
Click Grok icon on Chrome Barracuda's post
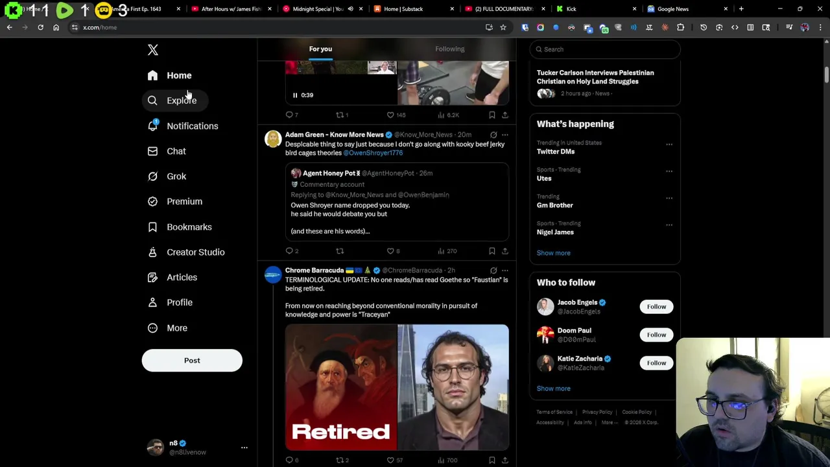coord(493,270)
